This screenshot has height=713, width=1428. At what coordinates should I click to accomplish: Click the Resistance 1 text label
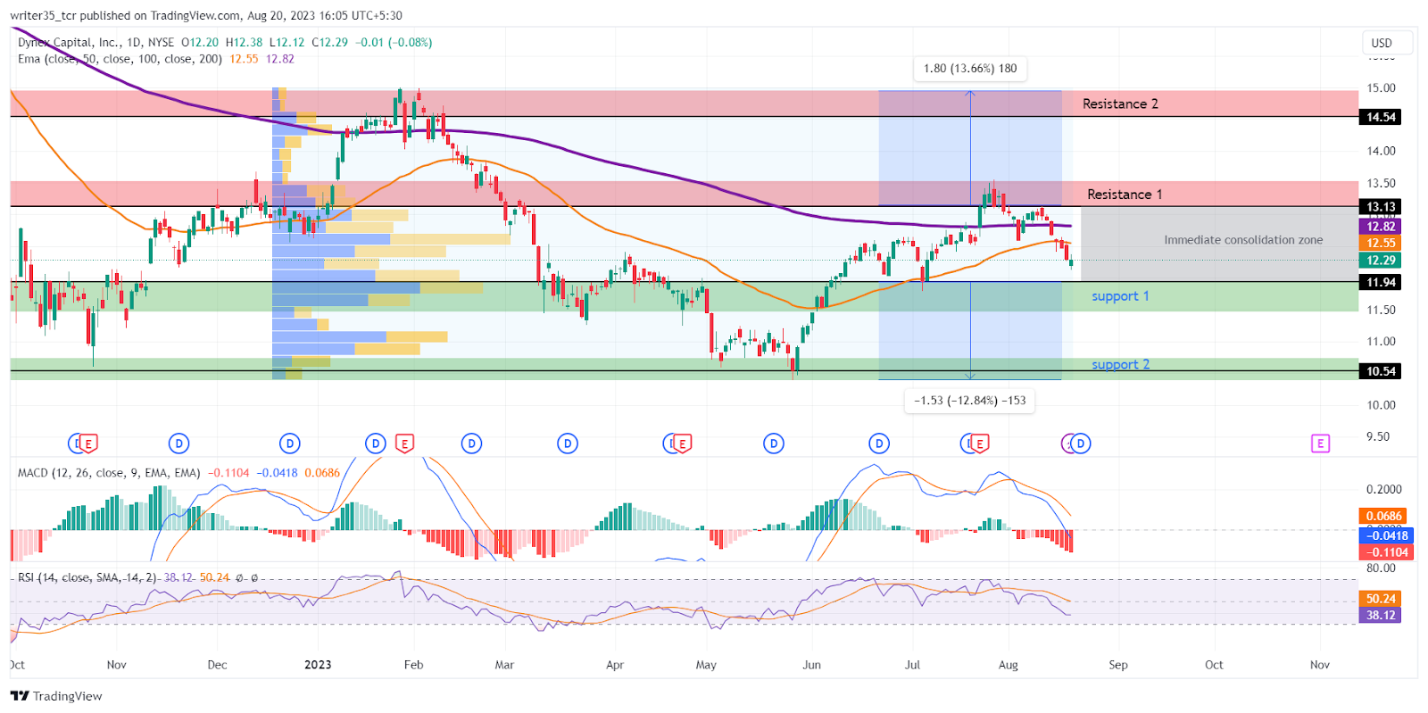(x=1125, y=195)
